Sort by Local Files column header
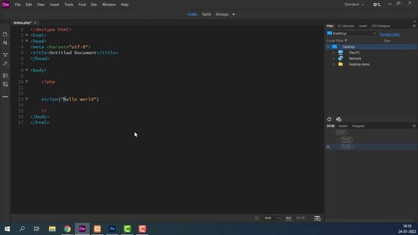Viewport: 418px width, 235px height. tap(337, 40)
